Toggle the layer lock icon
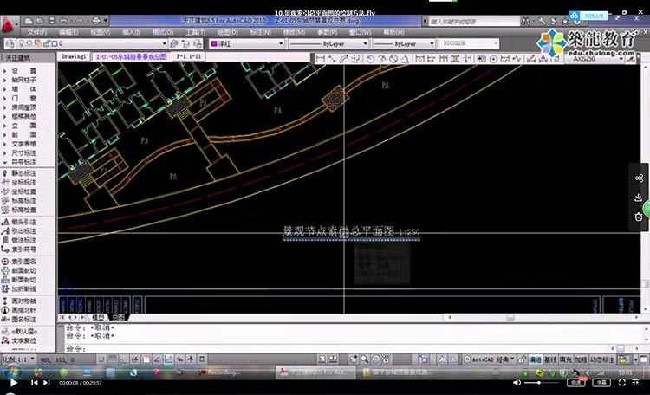The image size is (650, 395). [47, 43]
